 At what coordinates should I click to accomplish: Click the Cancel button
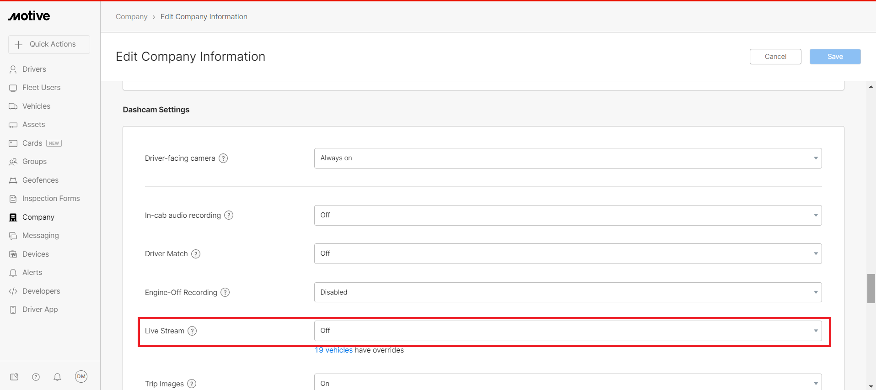[775, 57]
